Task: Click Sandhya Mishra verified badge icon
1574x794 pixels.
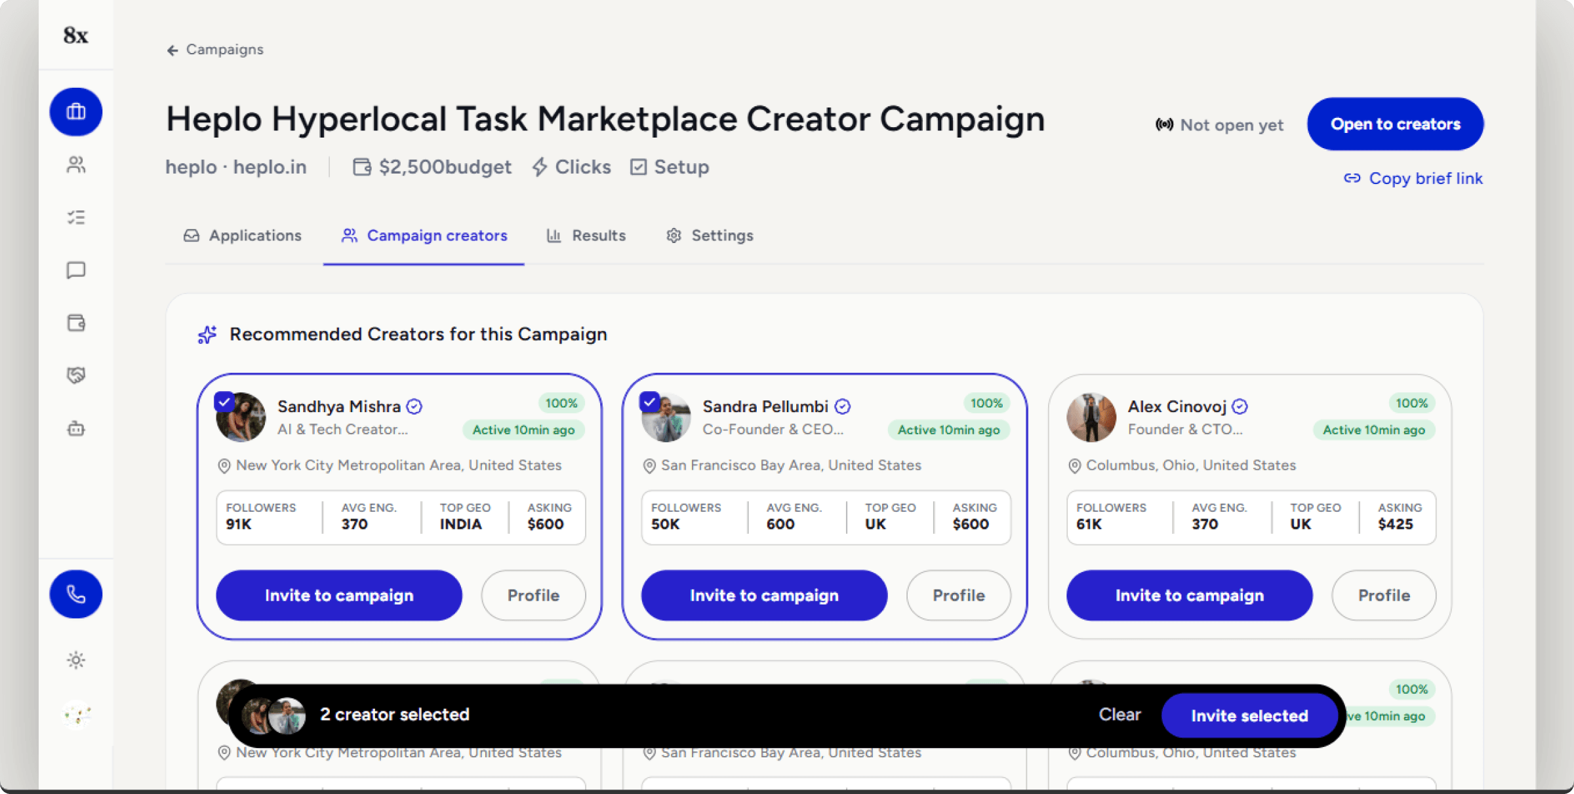Action: 414,407
